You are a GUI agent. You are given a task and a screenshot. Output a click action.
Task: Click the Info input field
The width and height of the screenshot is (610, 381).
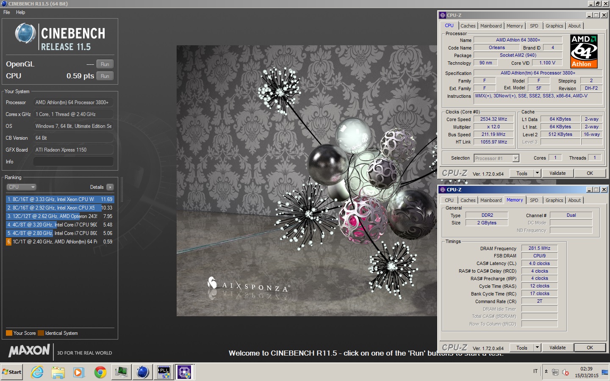[73, 162]
